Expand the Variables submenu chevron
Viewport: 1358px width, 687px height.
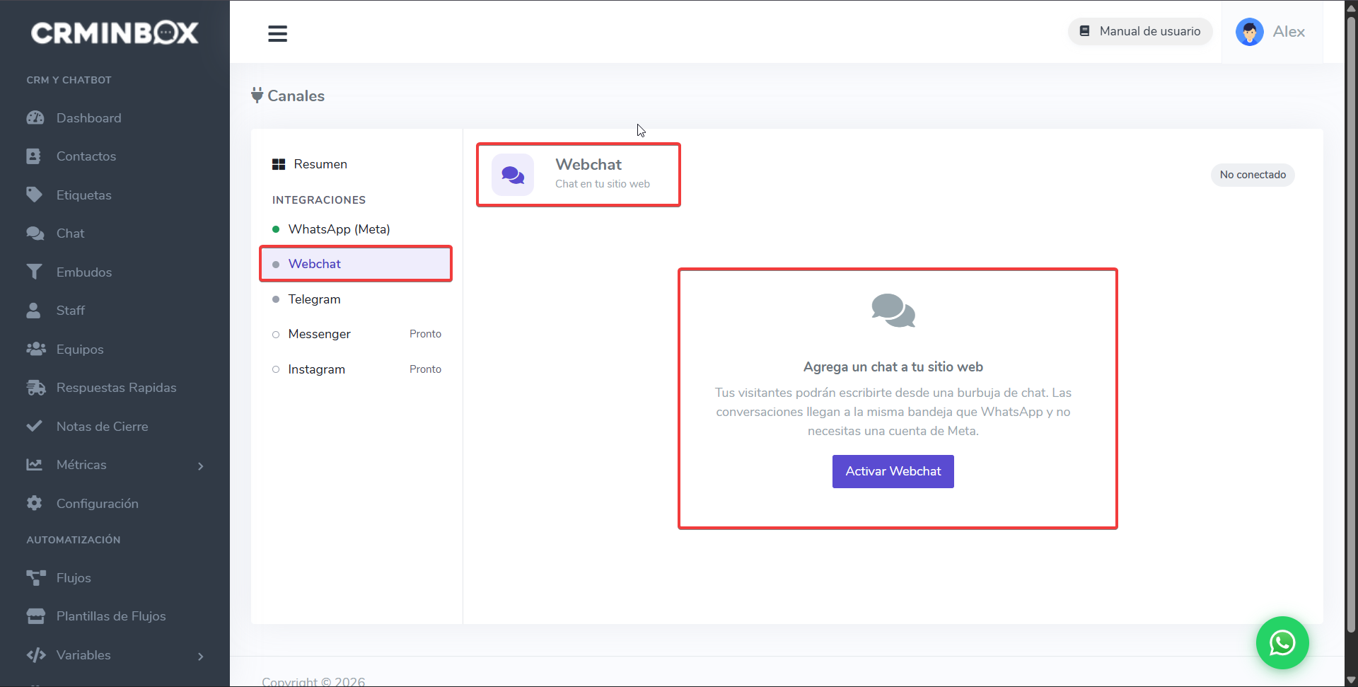(x=201, y=656)
